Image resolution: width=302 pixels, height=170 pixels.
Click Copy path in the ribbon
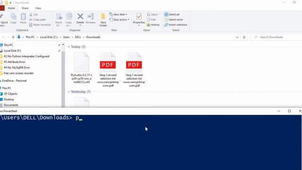click(38, 20)
